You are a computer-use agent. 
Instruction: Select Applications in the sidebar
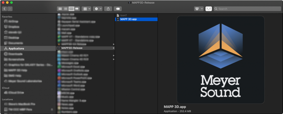point(28,48)
